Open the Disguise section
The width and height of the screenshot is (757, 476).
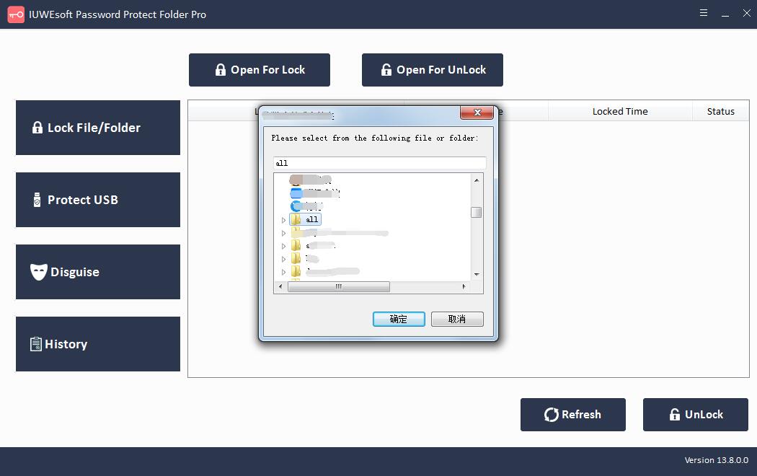98,272
